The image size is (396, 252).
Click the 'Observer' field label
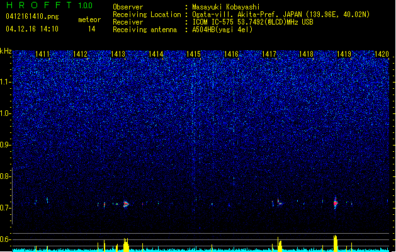pyautogui.click(x=128, y=7)
